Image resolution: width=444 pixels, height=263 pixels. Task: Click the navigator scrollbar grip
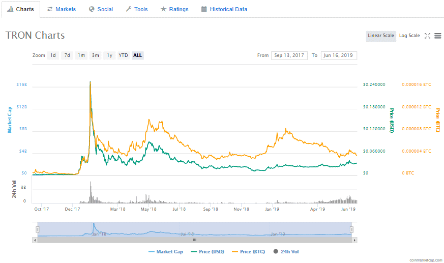[x=194, y=240]
